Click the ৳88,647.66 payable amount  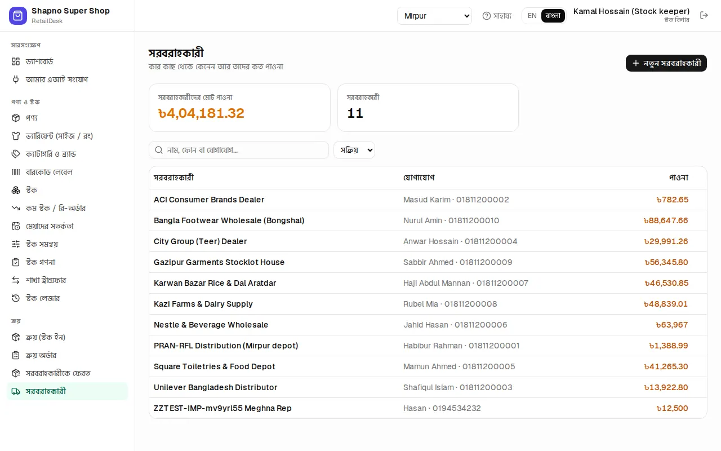tap(666, 220)
